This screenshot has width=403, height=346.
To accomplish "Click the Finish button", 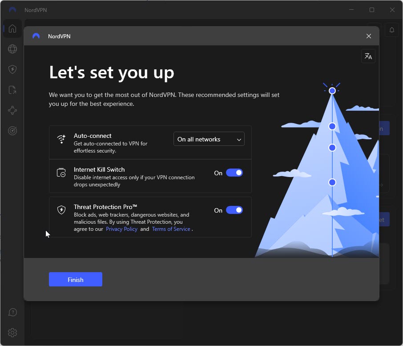I will click(76, 279).
